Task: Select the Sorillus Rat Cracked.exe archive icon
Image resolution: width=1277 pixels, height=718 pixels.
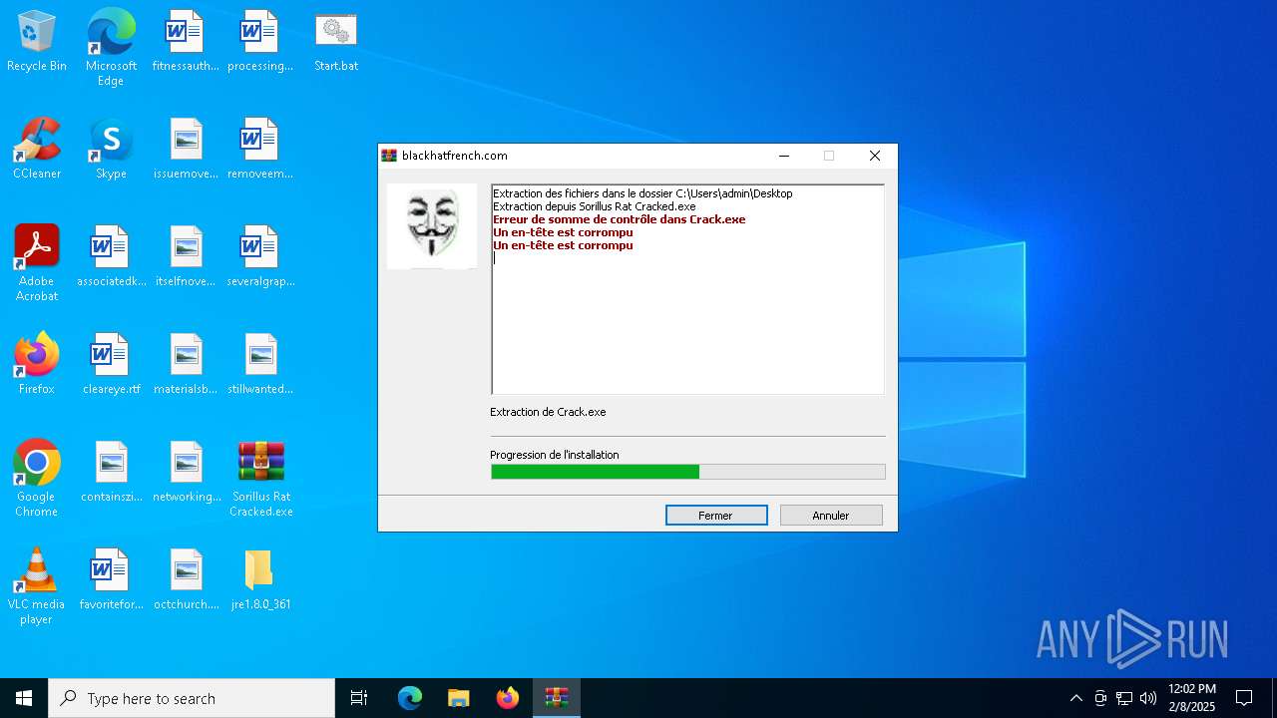Action: 260,479
